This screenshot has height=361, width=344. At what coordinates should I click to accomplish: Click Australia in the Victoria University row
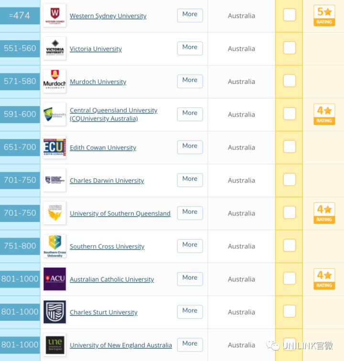point(241,49)
